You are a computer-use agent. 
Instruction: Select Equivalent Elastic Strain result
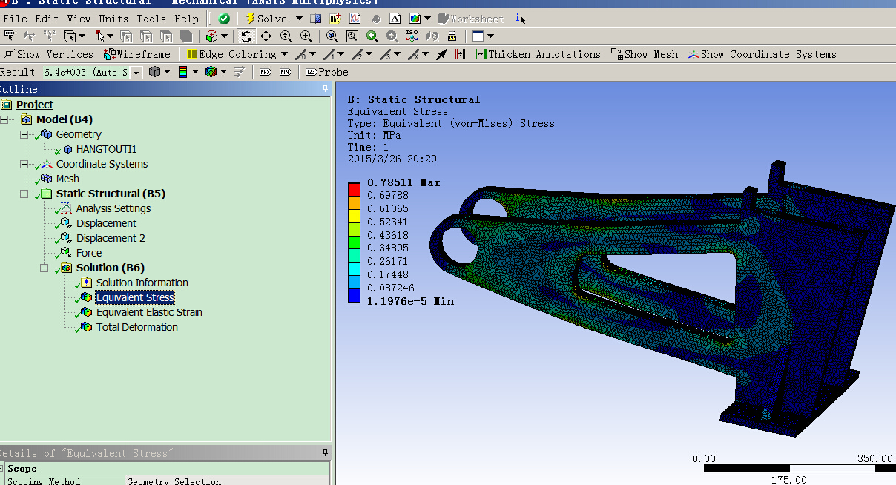[149, 312]
